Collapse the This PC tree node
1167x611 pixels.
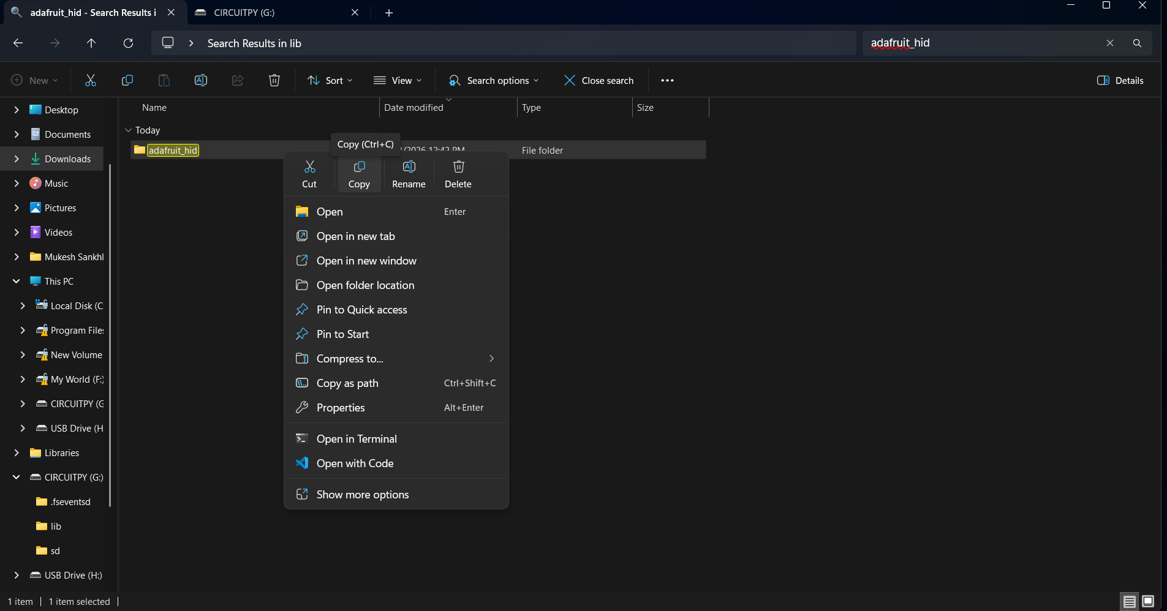pos(17,281)
